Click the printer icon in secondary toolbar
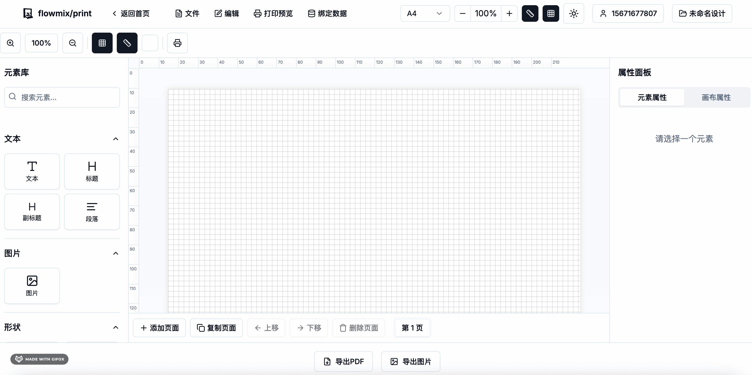Screen dimensions: 752x375 tap(177, 43)
